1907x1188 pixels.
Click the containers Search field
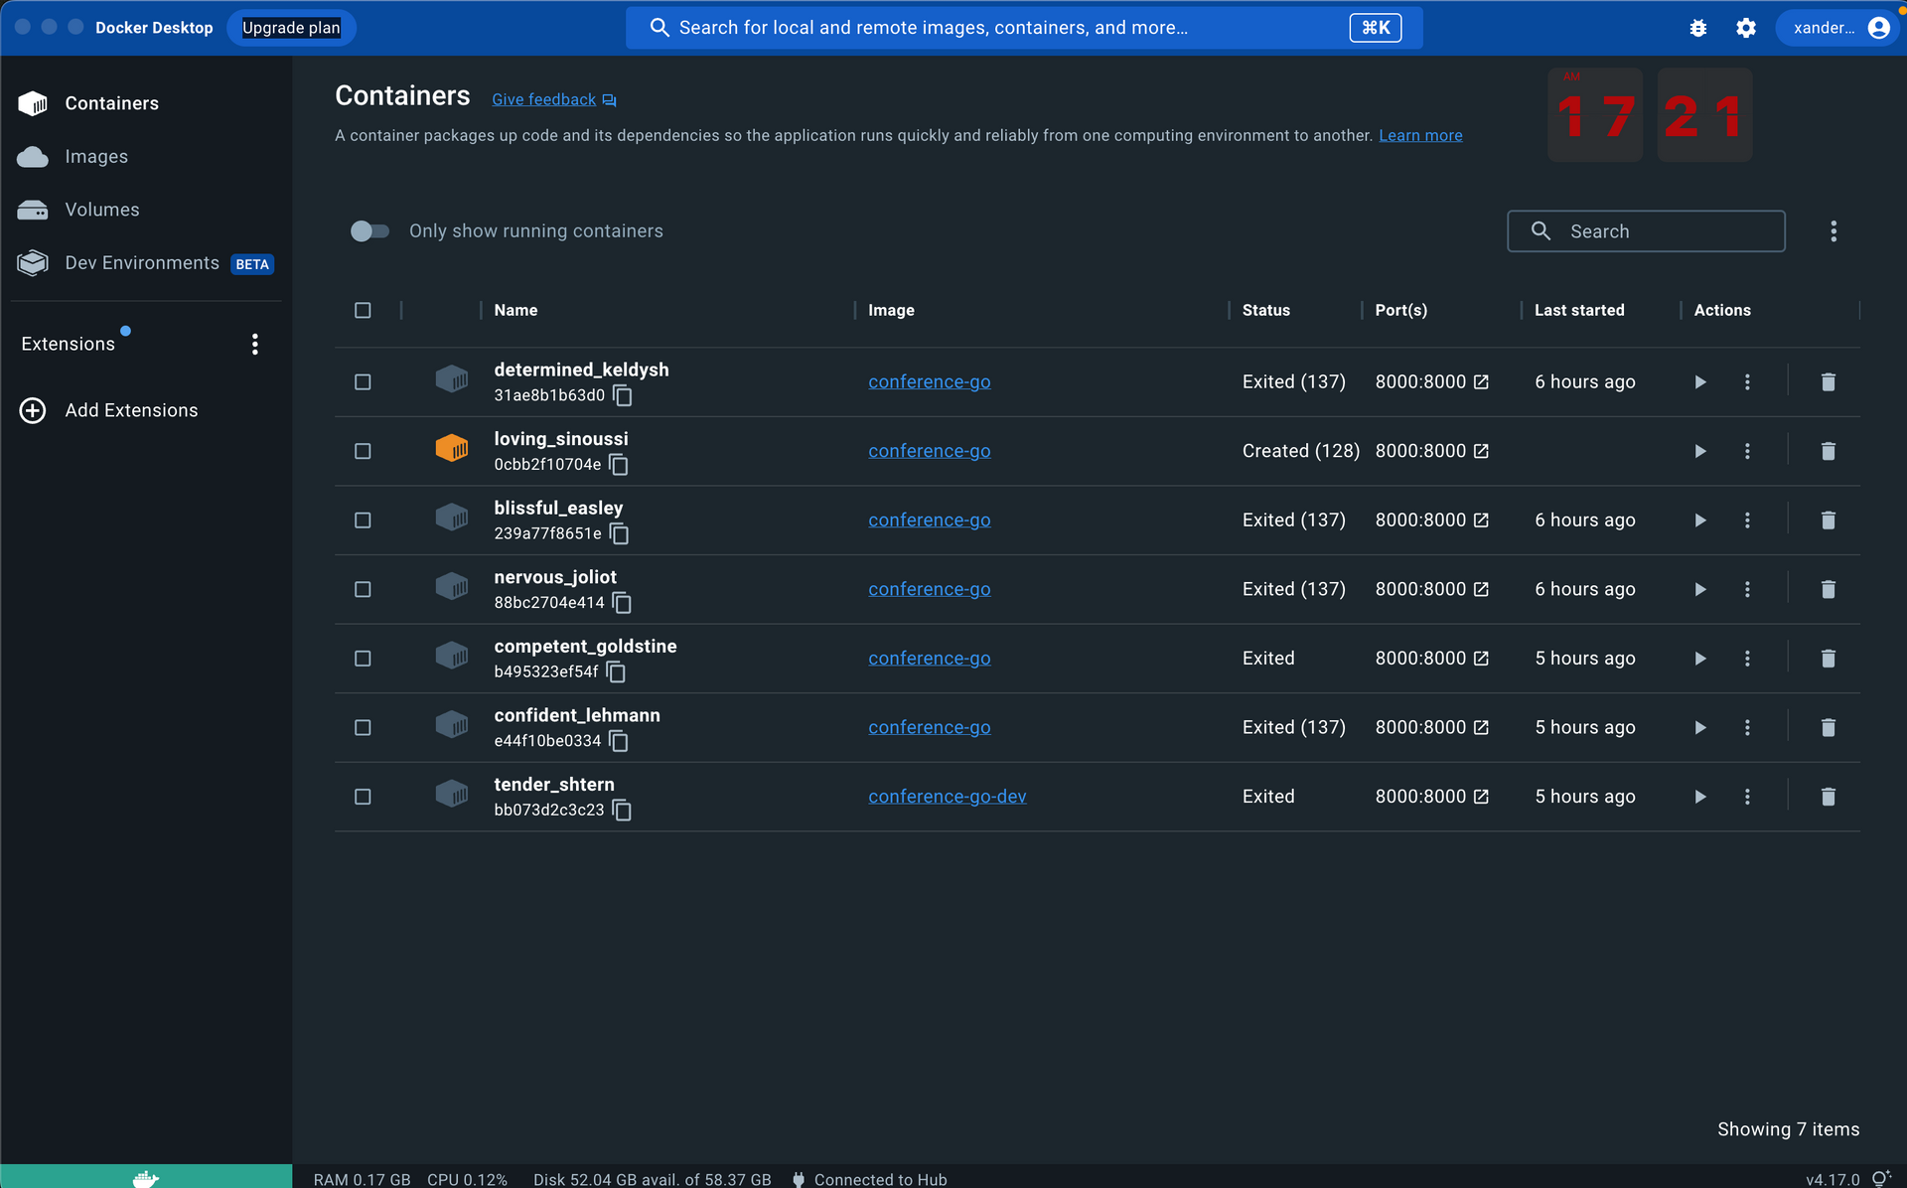click(x=1646, y=231)
